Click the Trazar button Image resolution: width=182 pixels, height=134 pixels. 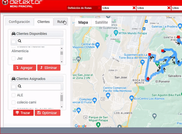[x=23, y=113]
